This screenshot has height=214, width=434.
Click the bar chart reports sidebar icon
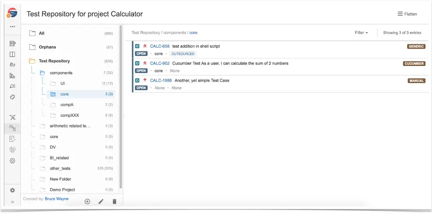tap(13, 75)
